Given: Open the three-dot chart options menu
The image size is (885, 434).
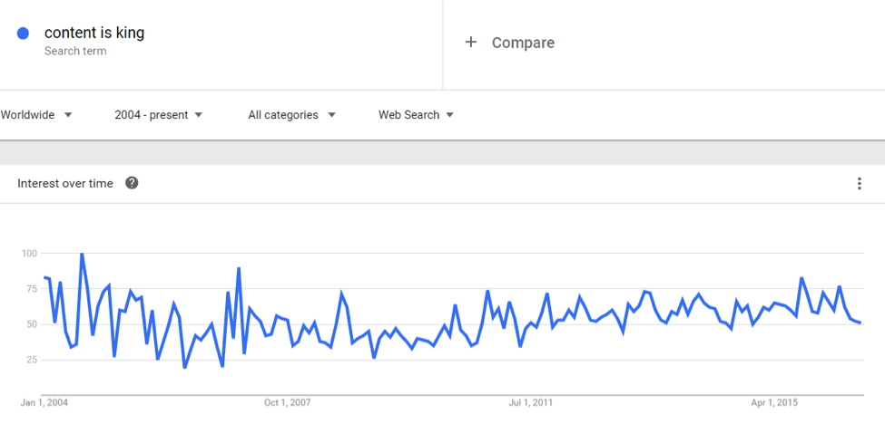Looking at the screenshot, I should tap(859, 184).
